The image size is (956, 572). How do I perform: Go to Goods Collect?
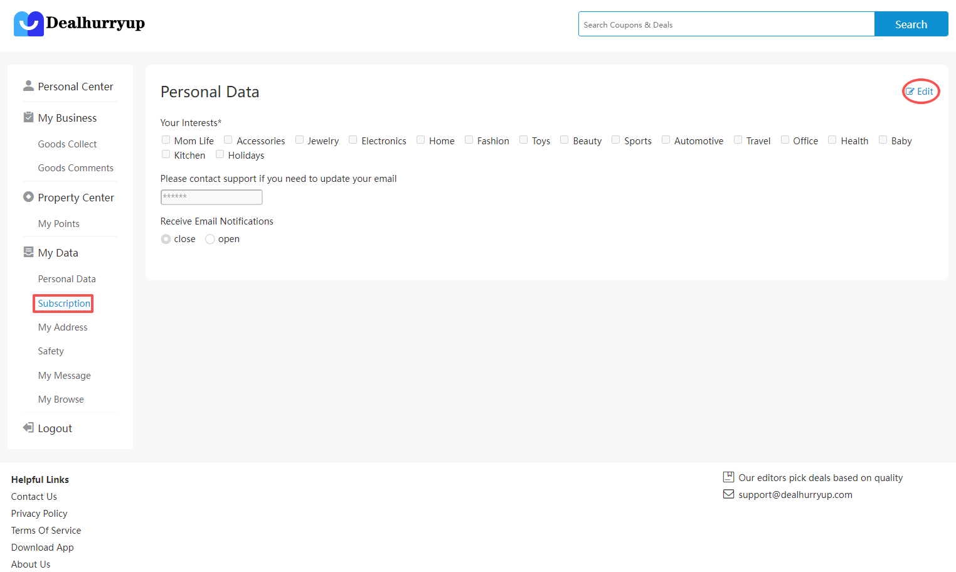click(x=67, y=144)
